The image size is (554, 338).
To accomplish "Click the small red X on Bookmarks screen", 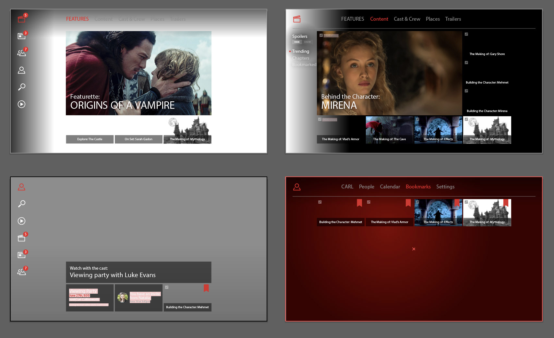I will click(414, 249).
